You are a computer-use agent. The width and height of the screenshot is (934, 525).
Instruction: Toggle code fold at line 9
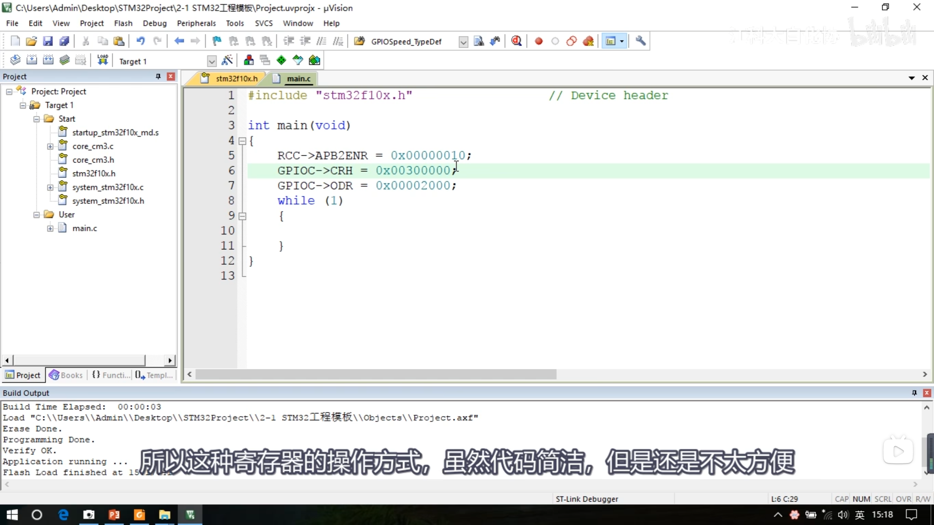point(242,216)
